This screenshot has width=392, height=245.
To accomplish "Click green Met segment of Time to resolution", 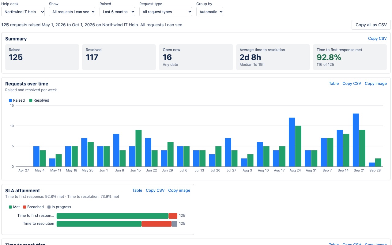I will (x=99, y=224).
